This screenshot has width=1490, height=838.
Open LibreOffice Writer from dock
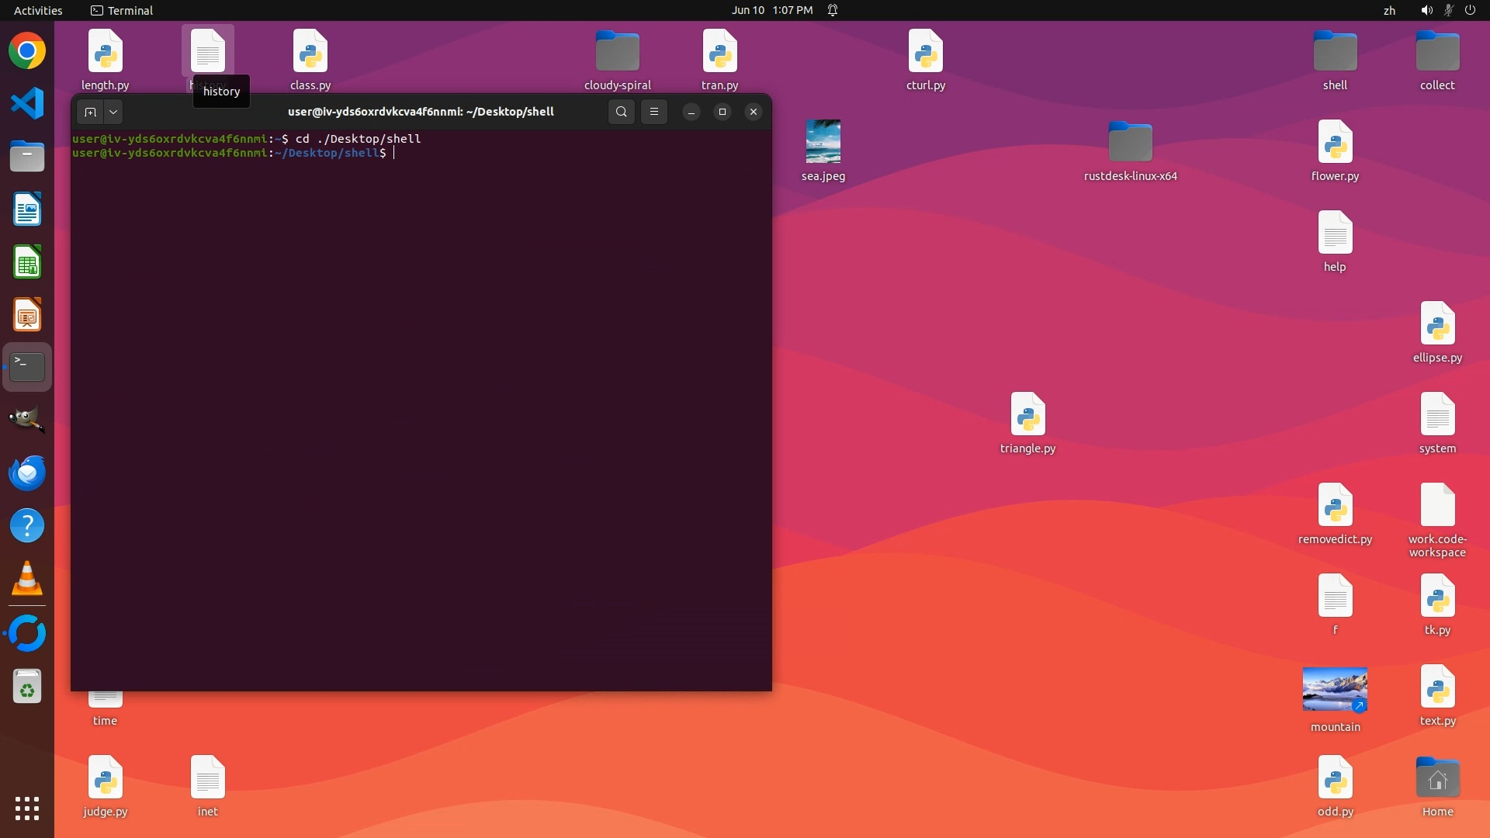(27, 209)
